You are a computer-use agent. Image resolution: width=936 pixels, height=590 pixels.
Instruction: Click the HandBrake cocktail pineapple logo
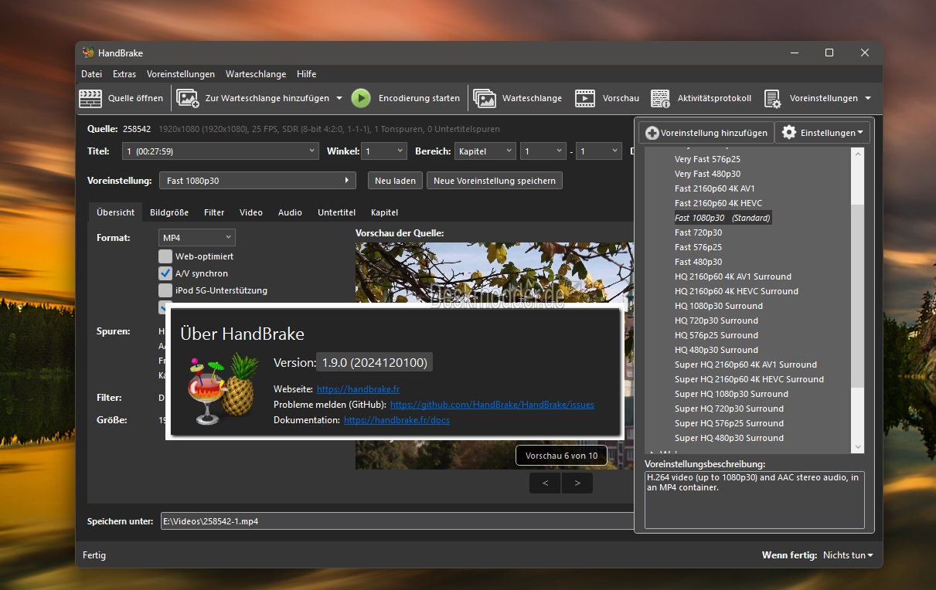pos(223,388)
